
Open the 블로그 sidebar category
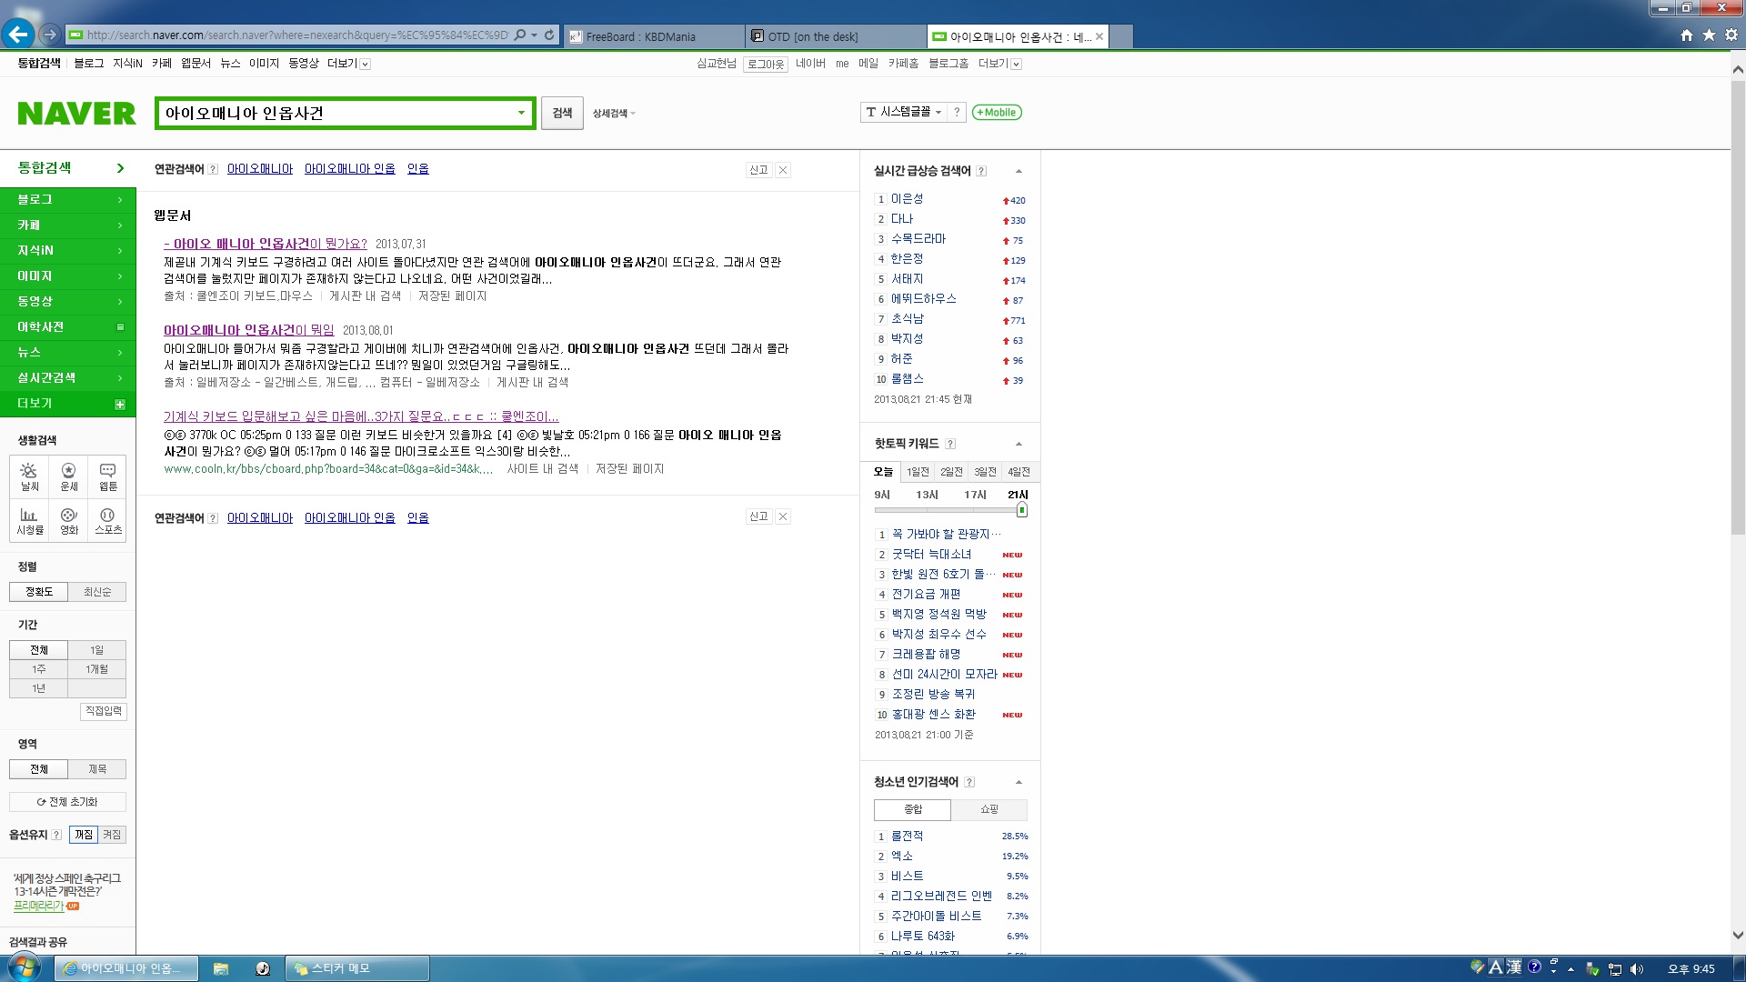click(x=68, y=199)
